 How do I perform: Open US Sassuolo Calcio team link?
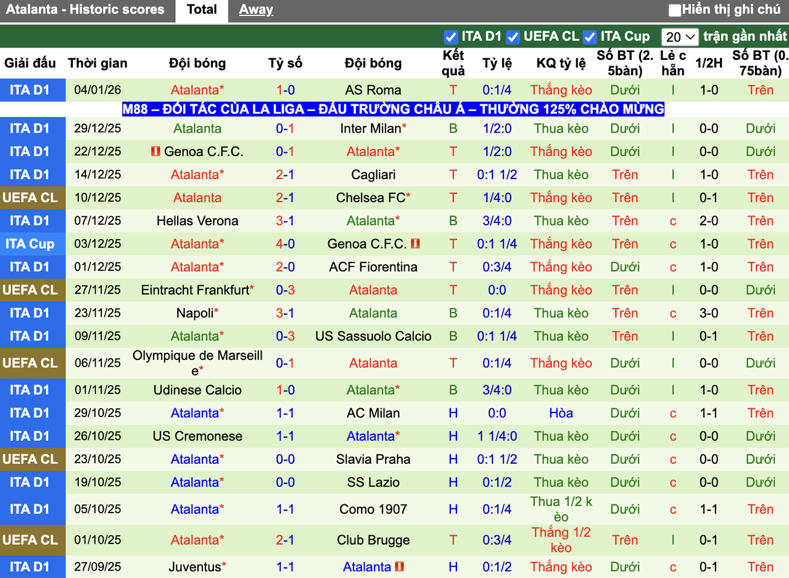(373, 337)
